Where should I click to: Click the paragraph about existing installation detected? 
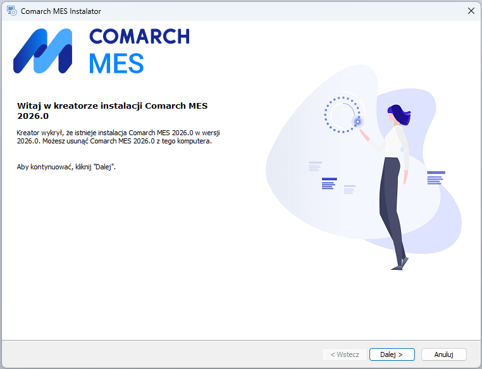(x=118, y=137)
